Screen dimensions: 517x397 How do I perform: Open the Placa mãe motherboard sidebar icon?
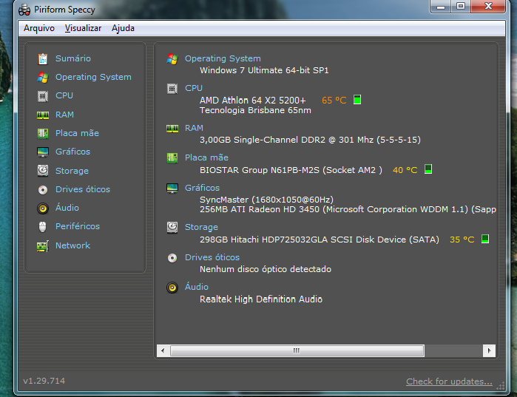tap(42, 133)
